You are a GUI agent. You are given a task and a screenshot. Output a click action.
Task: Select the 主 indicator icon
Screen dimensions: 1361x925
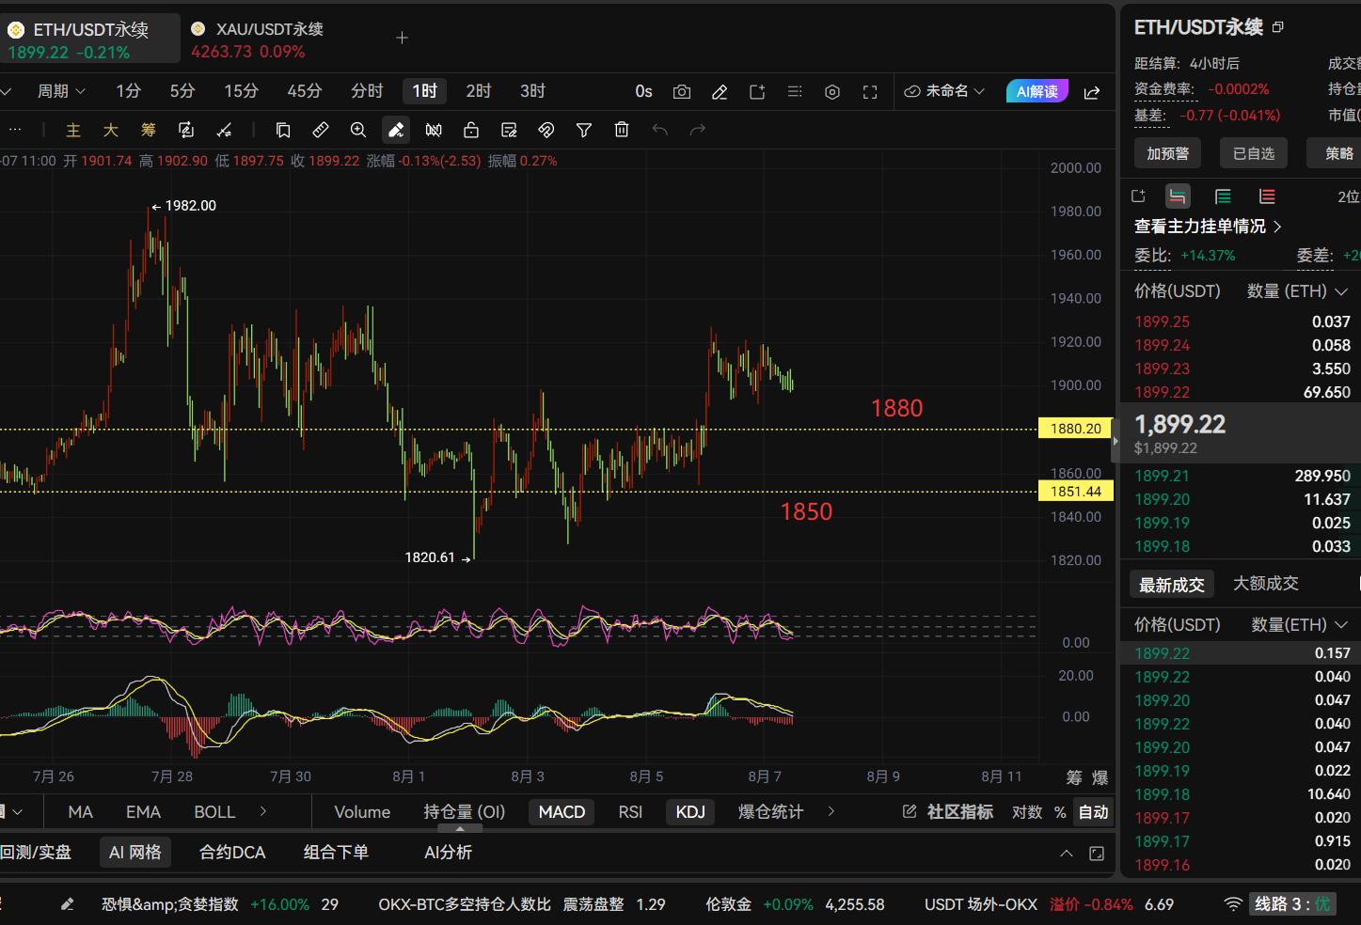pos(73,130)
